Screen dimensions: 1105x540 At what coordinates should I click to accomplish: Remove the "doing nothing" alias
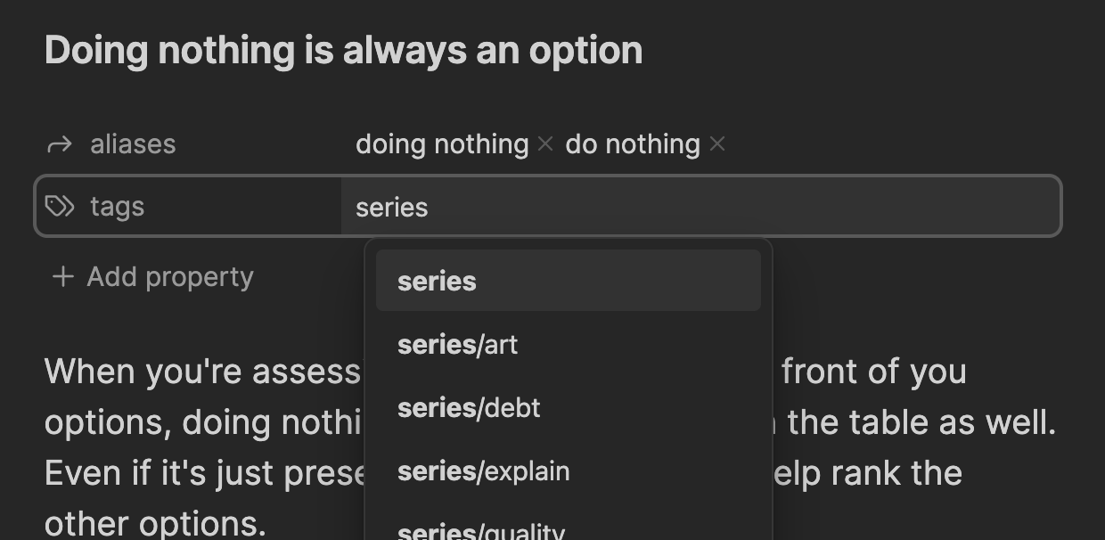tap(545, 143)
